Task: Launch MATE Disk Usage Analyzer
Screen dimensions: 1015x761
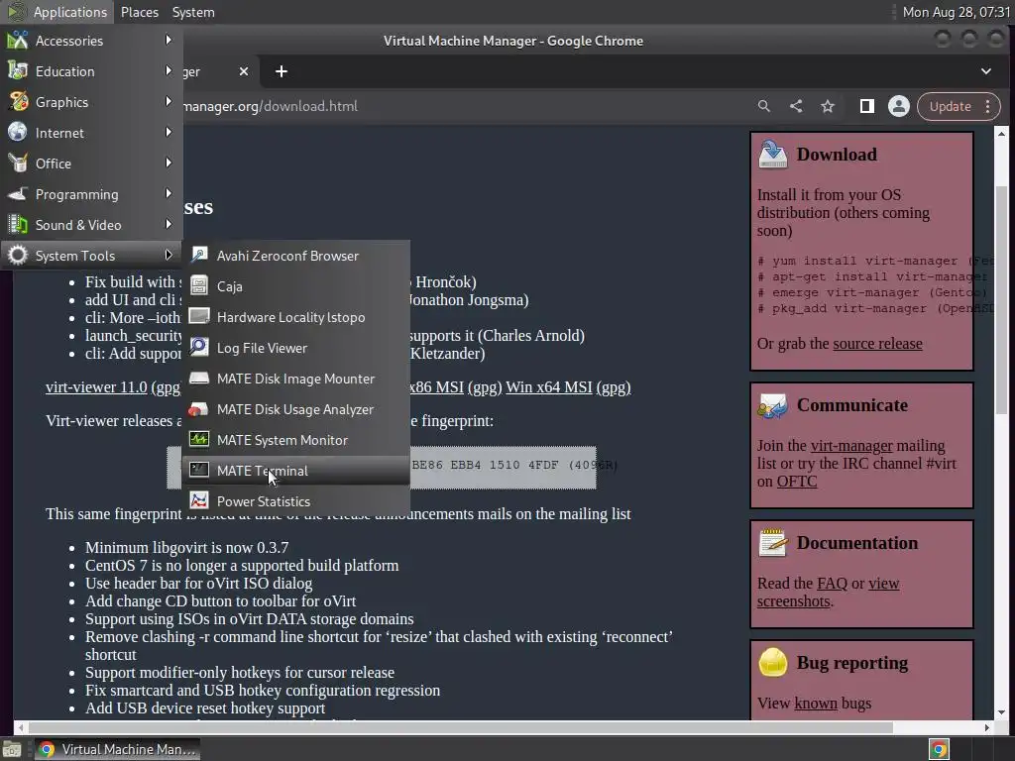Action: [295, 409]
